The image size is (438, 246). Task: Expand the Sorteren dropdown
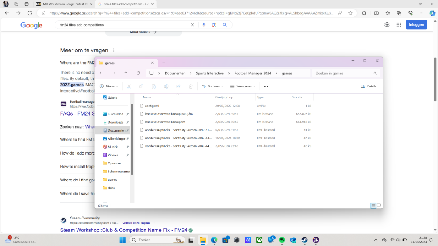tap(212, 86)
